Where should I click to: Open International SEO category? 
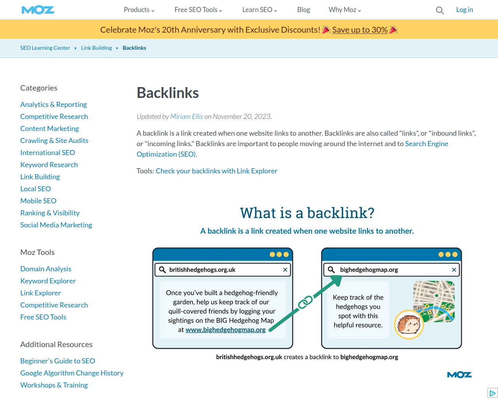[x=47, y=152]
